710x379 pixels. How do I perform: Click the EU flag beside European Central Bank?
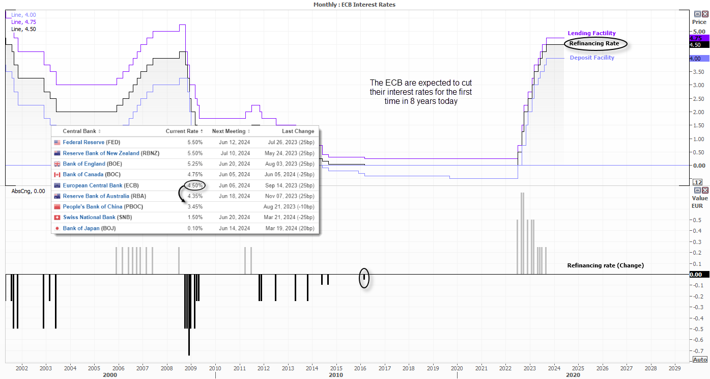coord(57,185)
